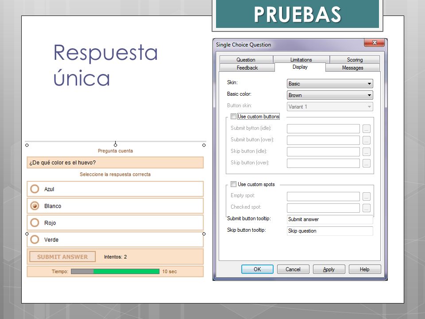Click the SUBMIT ANSWER button

[62, 257]
